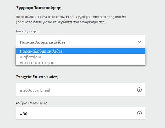165x128 pixels.
Task: Focus the phone number input next to +30
Action: 90,113
